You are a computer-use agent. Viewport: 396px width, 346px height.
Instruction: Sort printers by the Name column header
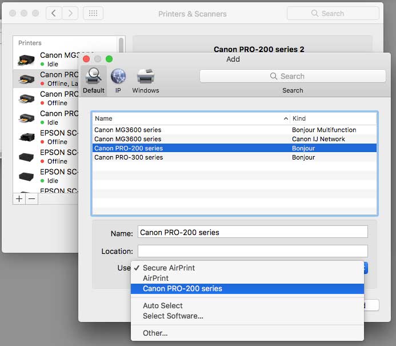point(191,118)
